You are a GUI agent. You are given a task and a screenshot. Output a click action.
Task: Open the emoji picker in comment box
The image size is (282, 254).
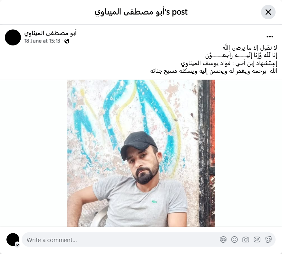pos(234,239)
